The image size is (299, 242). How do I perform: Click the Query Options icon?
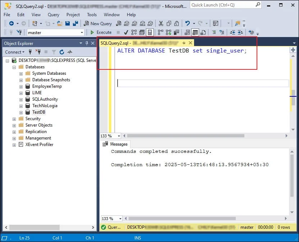pyautogui.click(x=142, y=32)
